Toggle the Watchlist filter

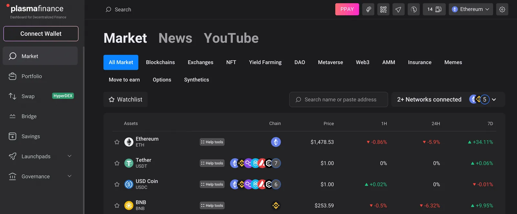(x=125, y=99)
